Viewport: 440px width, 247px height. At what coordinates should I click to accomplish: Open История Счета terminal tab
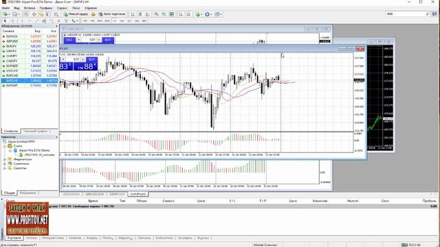click(x=53, y=238)
